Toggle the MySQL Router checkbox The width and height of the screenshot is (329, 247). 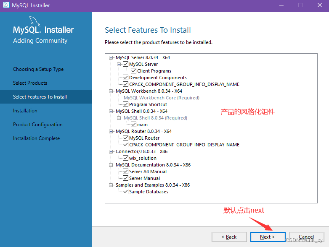(125, 138)
